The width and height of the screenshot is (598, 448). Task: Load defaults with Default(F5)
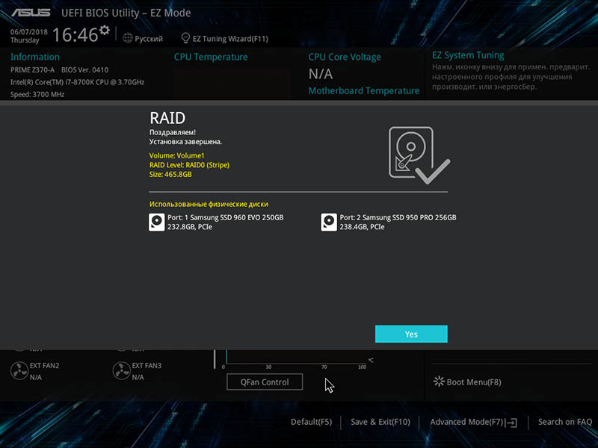click(x=311, y=422)
